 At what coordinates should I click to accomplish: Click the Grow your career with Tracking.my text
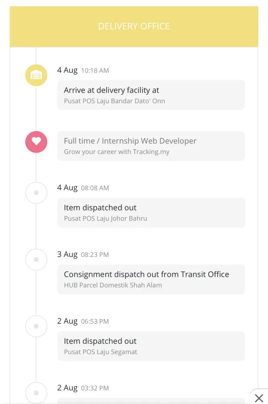click(117, 152)
